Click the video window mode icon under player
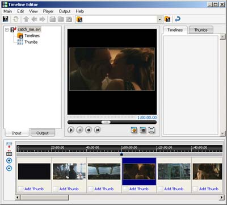 click(x=142, y=130)
